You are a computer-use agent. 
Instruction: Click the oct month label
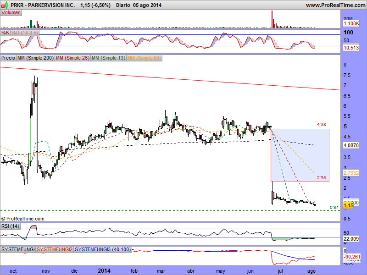coord(13,271)
